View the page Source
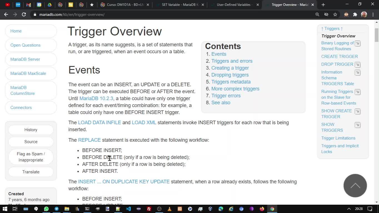The height and width of the screenshot is (213, 379). point(31,142)
